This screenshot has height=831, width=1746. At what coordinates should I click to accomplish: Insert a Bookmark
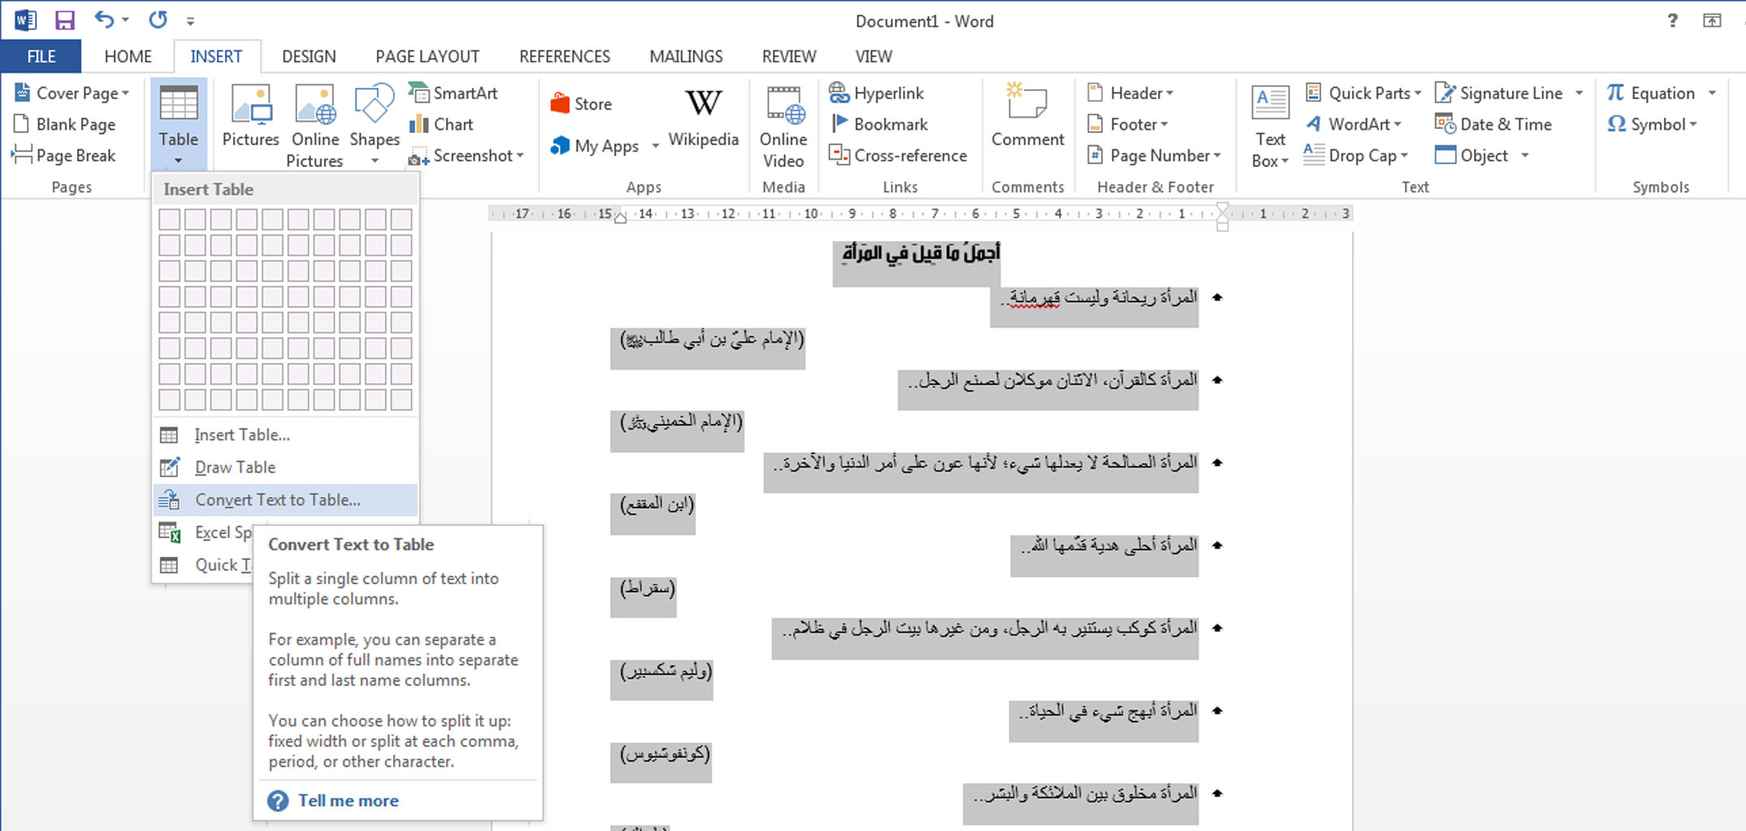click(x=879, y=124)
